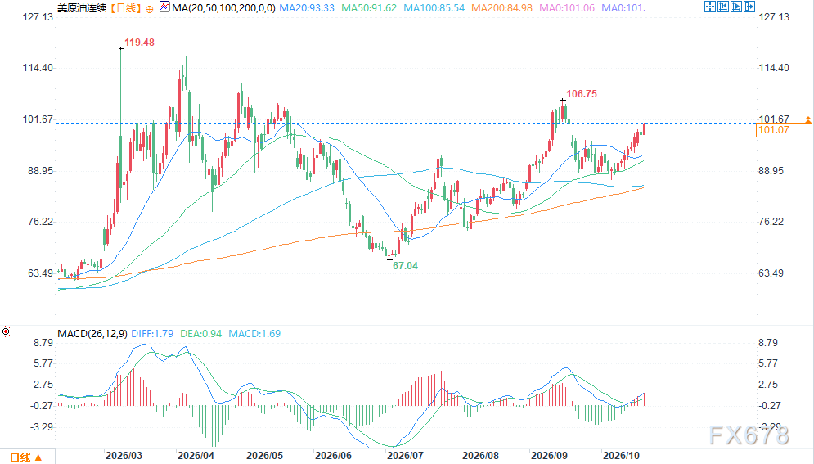This screenshot has width=814, height=464.
Task: Click the 106.75 peak price label
Action: [582, 94]
